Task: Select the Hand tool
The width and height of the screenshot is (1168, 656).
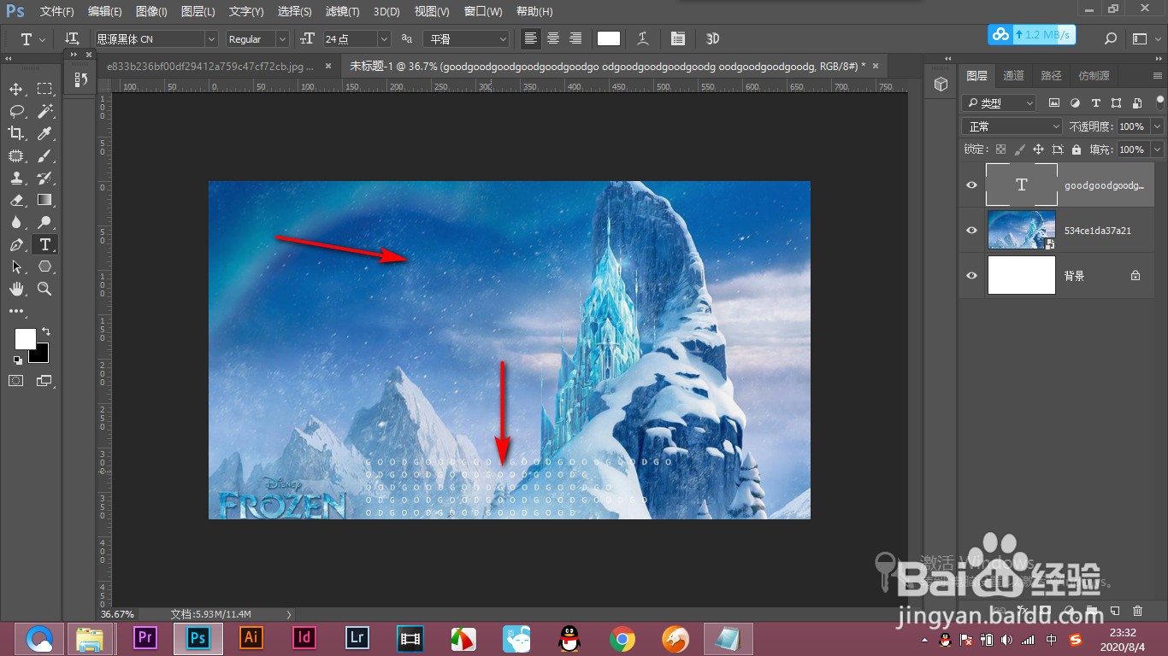Action: [16, 289]
